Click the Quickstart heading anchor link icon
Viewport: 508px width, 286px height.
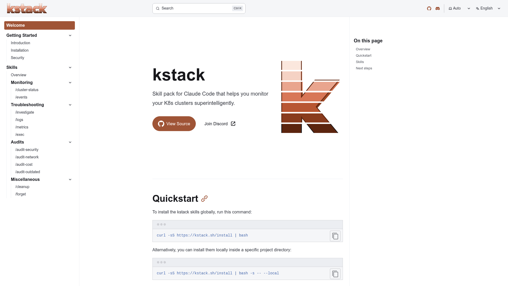[x=204, y=199]
